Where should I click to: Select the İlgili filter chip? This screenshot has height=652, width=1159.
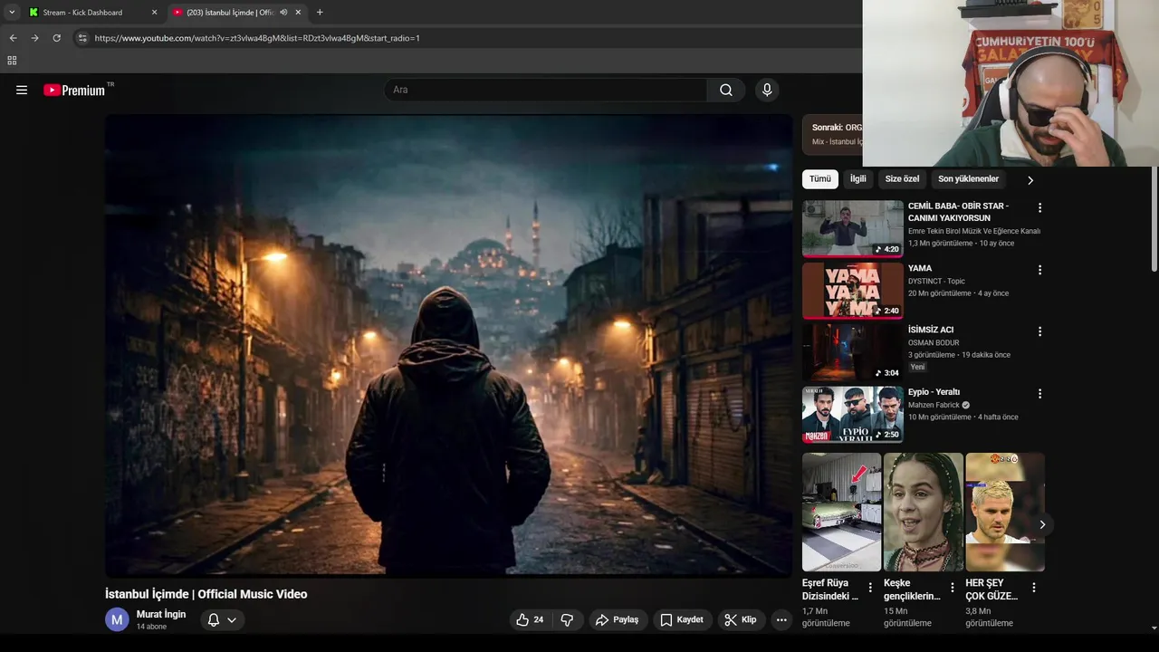point(858,179)
